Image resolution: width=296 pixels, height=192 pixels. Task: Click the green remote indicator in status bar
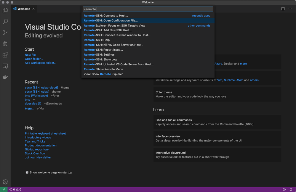(4, 189)
